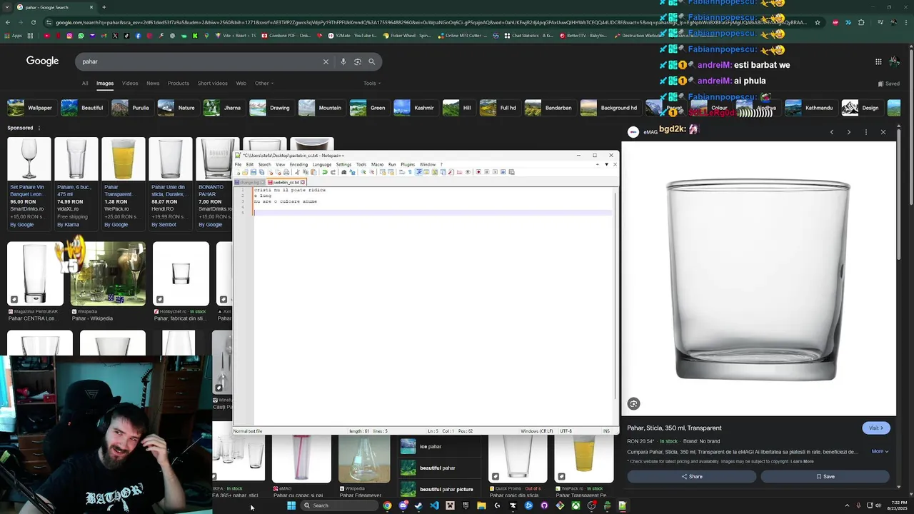
Task: Click the Windows taskbar Search box
Action: (340, 505)
